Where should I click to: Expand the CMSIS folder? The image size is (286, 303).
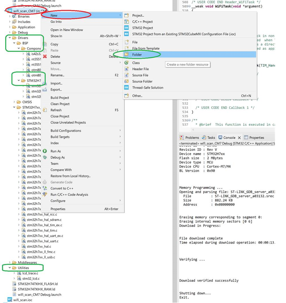coord(14,102)
